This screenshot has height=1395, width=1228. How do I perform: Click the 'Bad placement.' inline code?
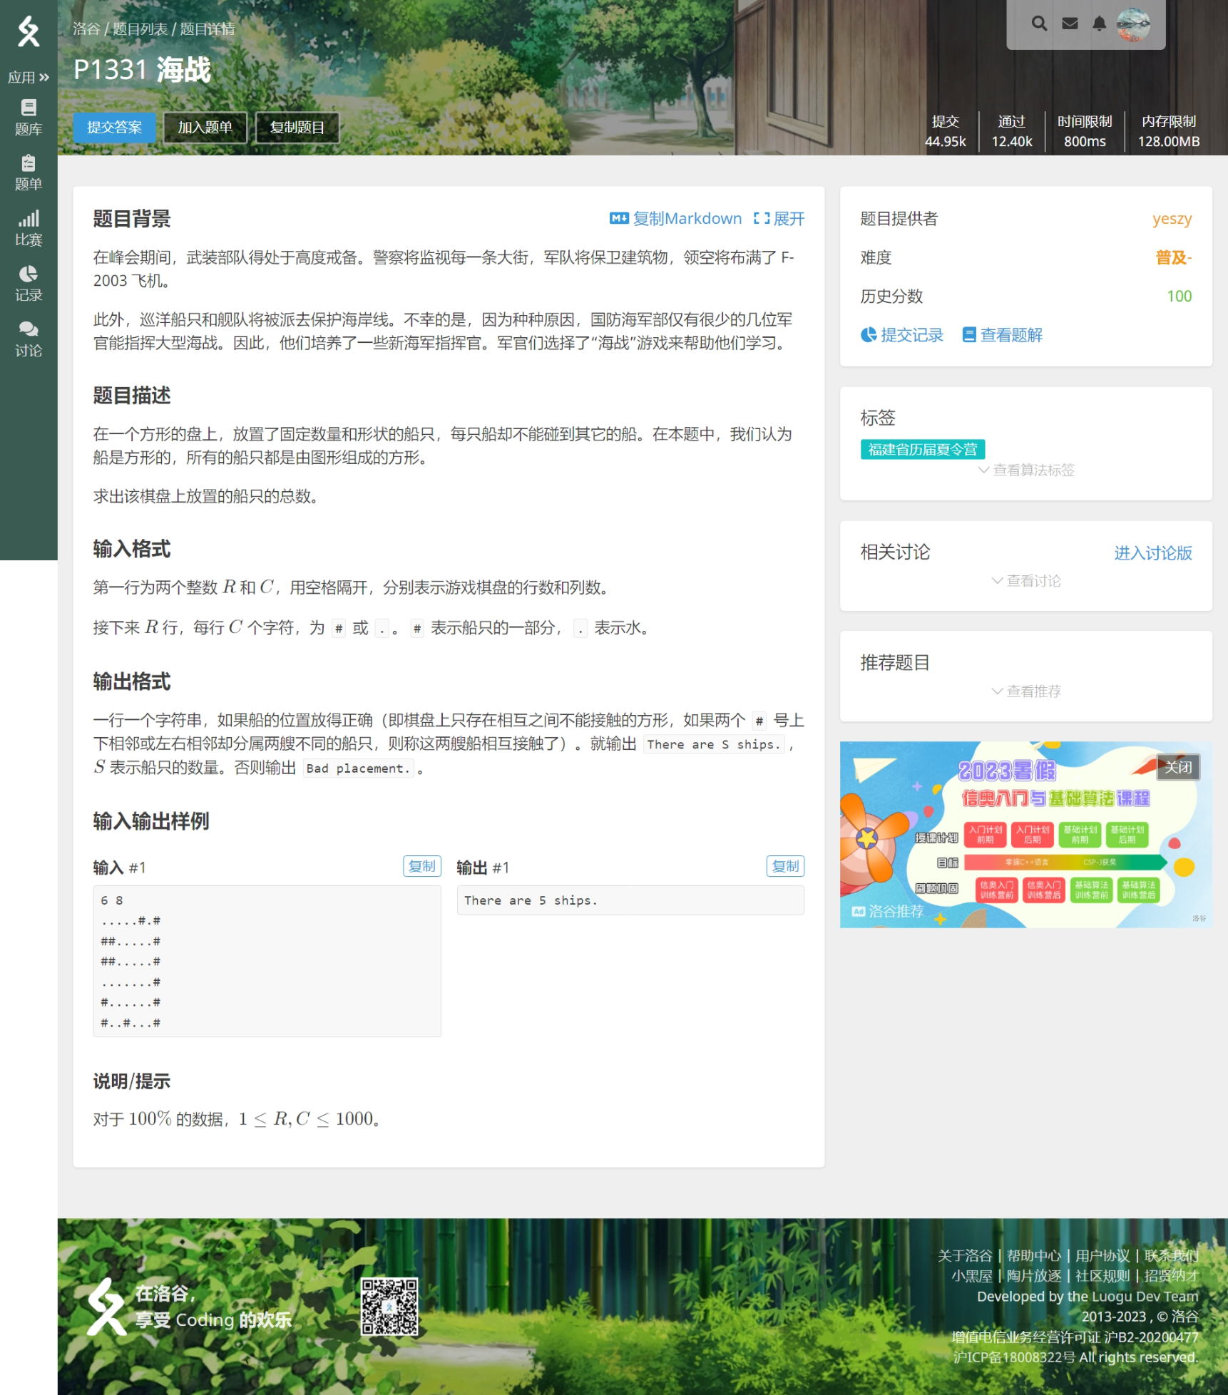coord(358,768)
